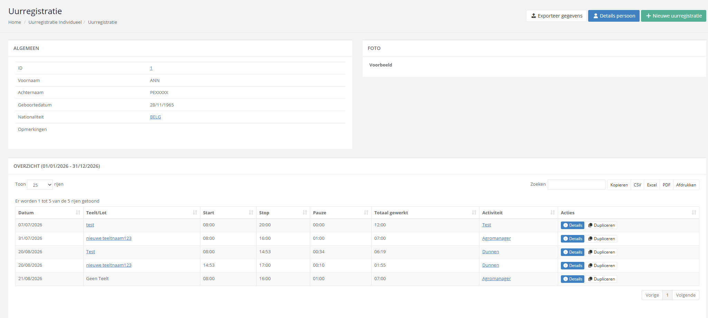Duplicate the 20/08/2026 14:53 registration
This screenshot has height=318, width=708.
coord(601,266)
